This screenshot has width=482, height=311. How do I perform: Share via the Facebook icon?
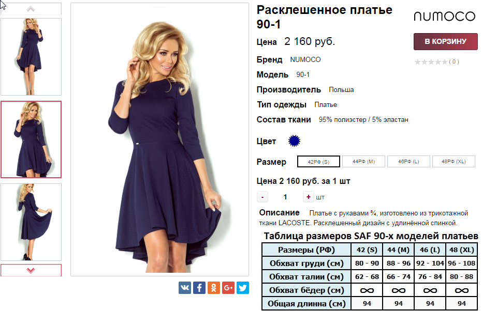point(199,288)
